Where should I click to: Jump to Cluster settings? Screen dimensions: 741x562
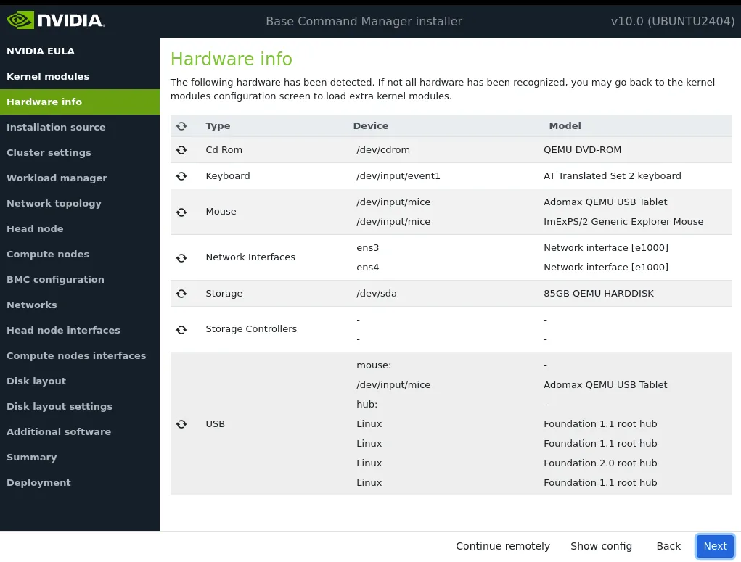[80, 153]
